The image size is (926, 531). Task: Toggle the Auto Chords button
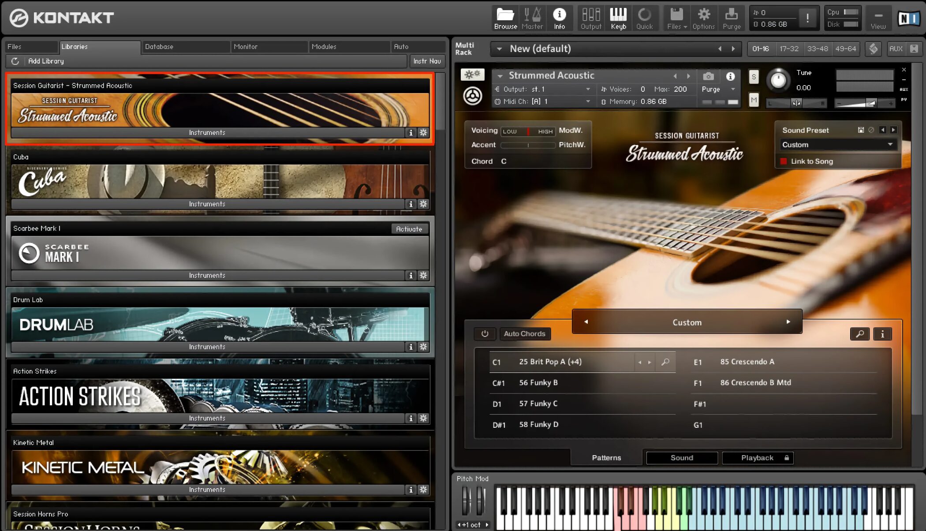click(524, 334)
